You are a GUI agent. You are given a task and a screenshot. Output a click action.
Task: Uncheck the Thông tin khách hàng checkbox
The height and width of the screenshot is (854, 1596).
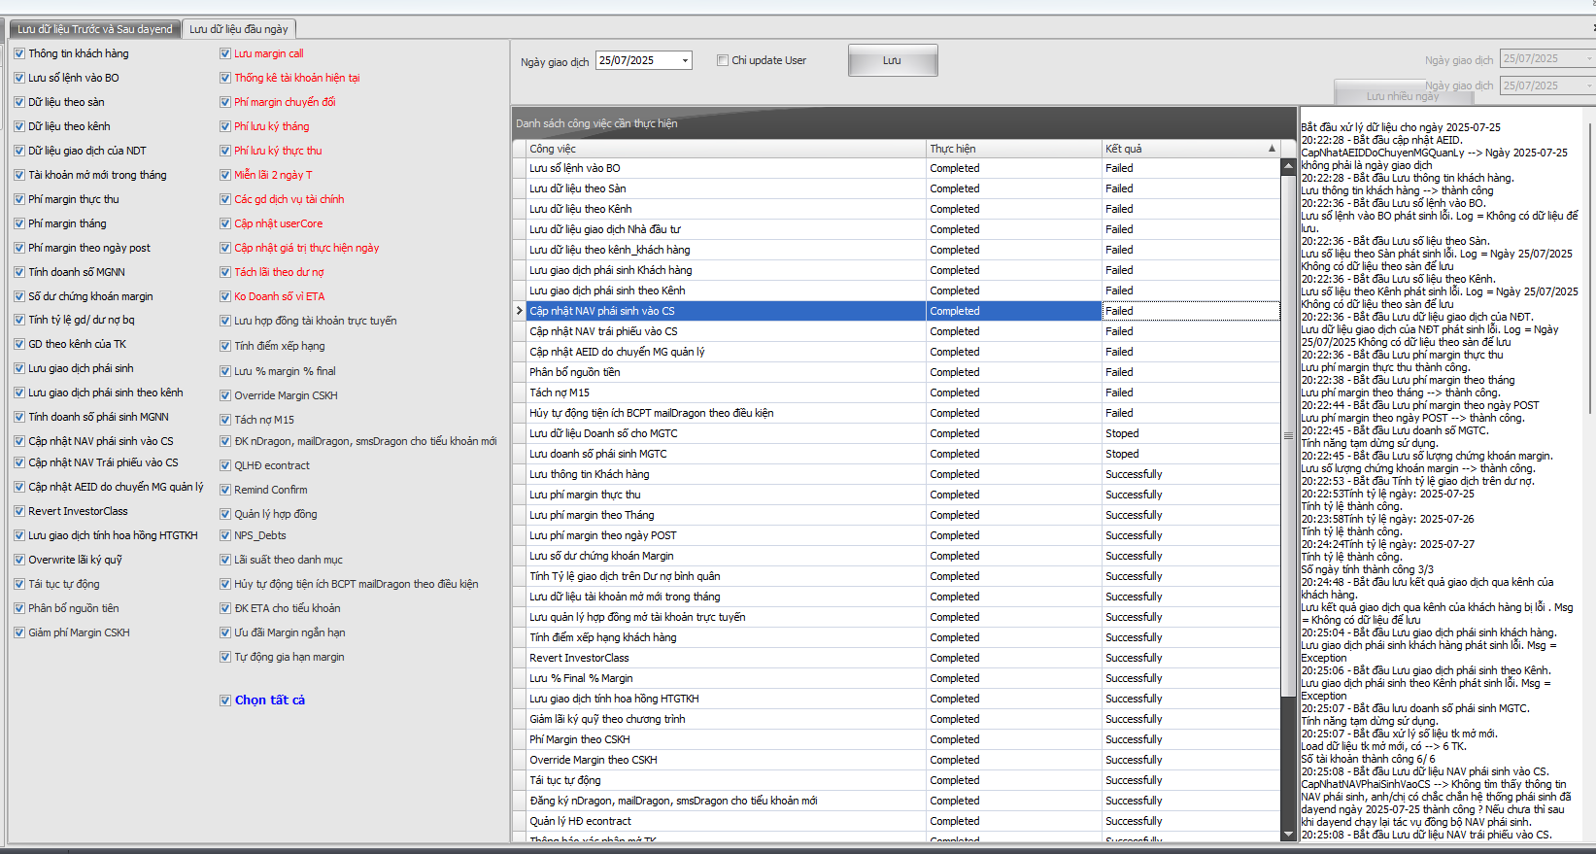click(19, 53)
